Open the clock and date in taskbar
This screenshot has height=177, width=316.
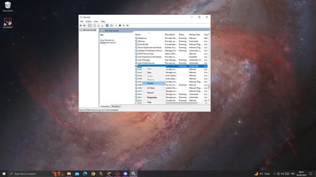click(302, 174)
